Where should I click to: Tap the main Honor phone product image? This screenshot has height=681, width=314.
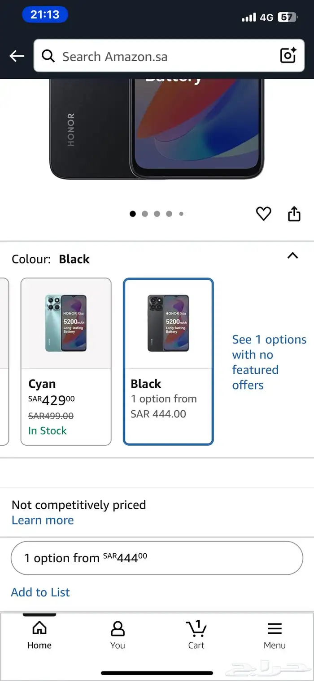point(157,129)
